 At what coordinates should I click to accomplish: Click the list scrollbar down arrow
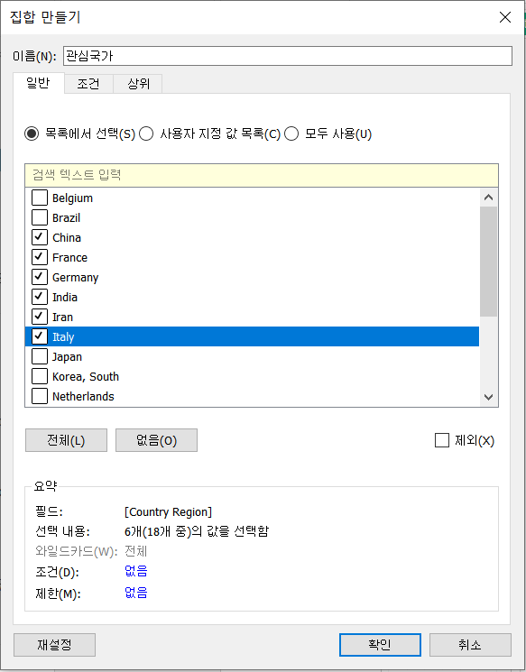pos(488,397)
